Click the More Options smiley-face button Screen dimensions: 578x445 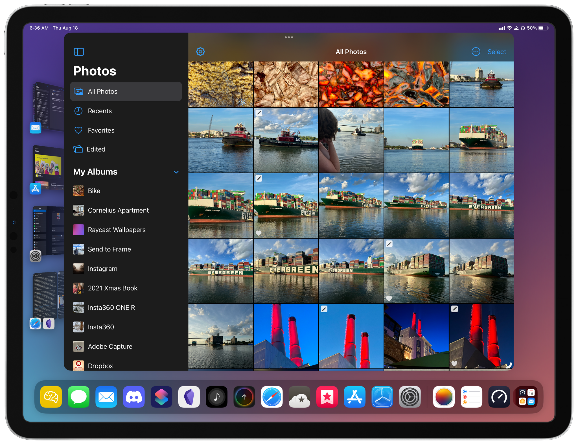click(476, 51)
